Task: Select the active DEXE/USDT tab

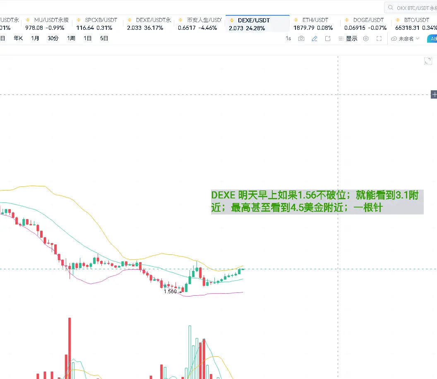Action: tap(257, 24)
